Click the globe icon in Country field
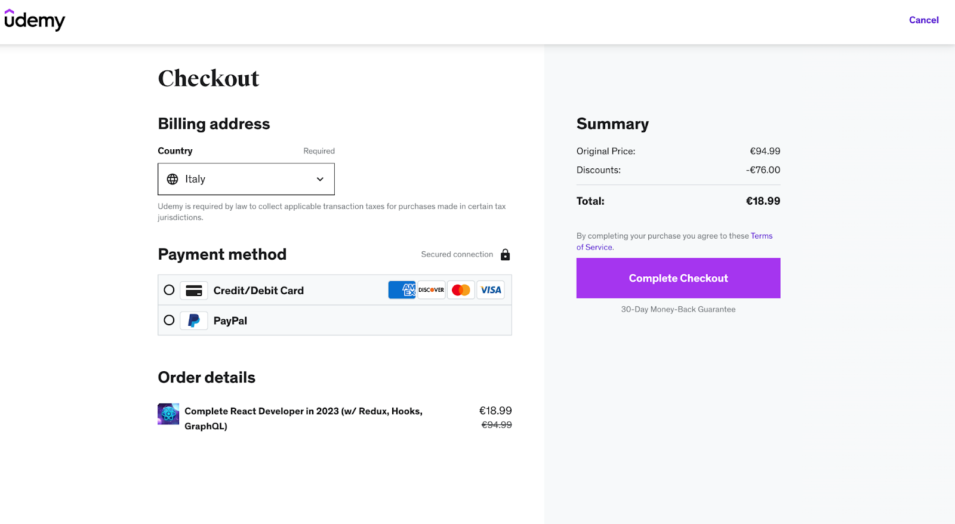 pos(172,179)
